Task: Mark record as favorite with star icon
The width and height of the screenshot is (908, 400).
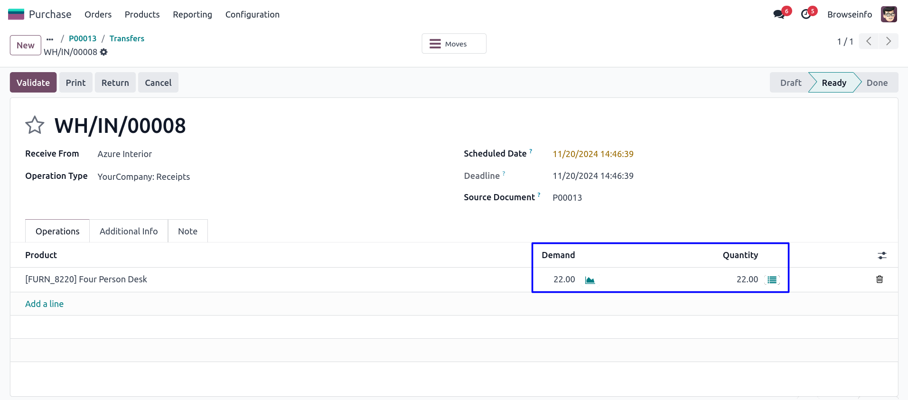Action: point(35,125)
